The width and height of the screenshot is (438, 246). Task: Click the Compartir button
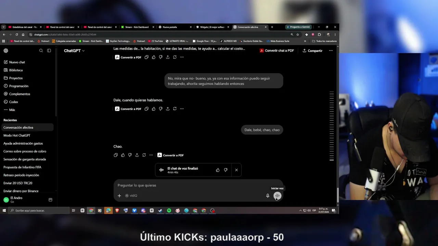coord(312,51)
